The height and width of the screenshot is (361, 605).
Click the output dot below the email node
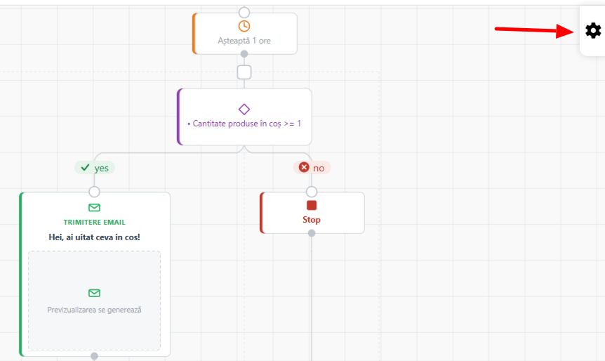coord(94,356)
